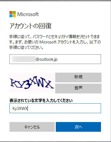This screenshot has width=111, height=142.
Task: Click the blurred username part of email
Action: click(x=24, y=59)
